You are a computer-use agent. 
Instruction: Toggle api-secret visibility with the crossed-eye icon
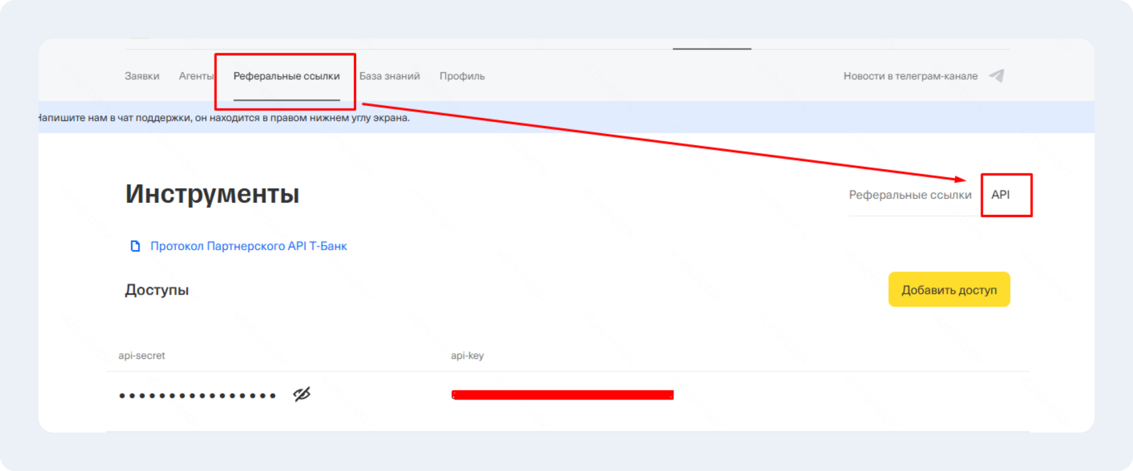(301, 394)
